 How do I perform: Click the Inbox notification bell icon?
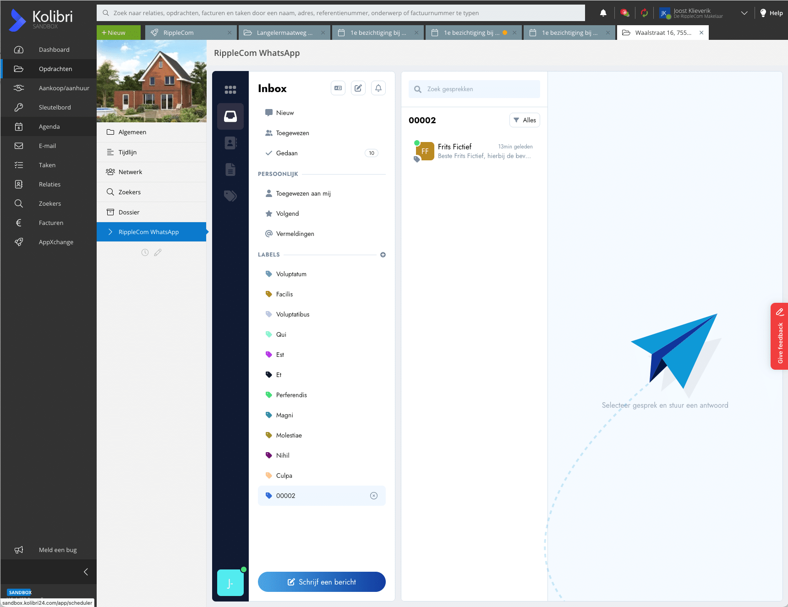pyautogui.click(x=378, y=88)
